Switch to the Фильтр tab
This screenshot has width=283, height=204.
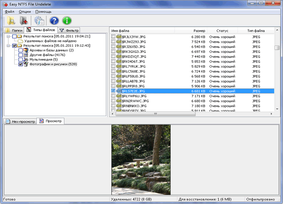pyautogui.click(x=69, y=30)
